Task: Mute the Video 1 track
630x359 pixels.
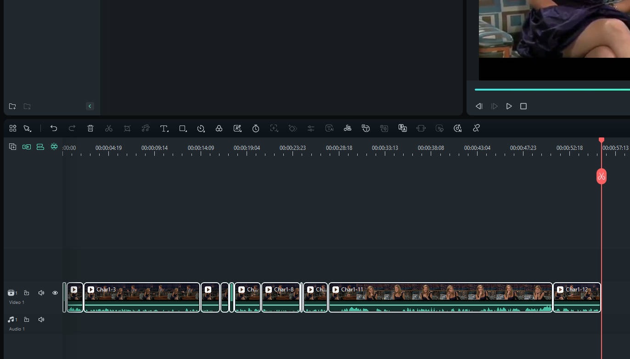Action: (x=41, y=293)
